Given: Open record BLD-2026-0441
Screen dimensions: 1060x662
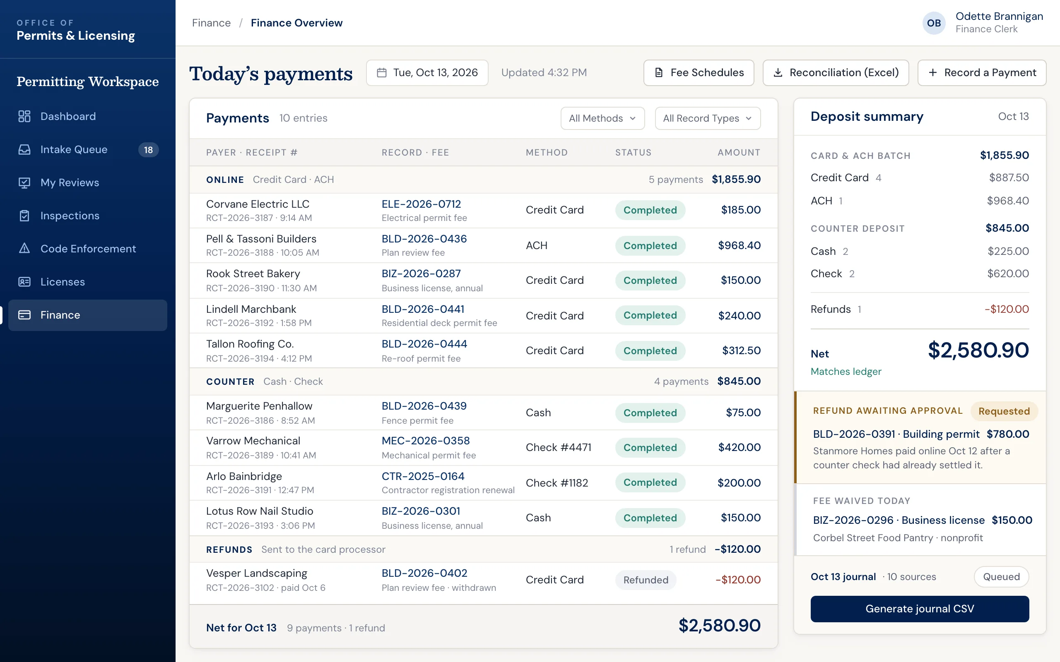Looking at the screenshot, I should 423,309.
